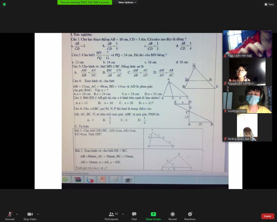
Task: Click answer 'D.x = 32 cm' in Câu 4
Action: click(x=153, y=94)
